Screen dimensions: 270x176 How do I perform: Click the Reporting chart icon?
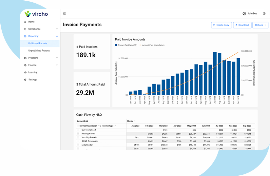[25, 36]
